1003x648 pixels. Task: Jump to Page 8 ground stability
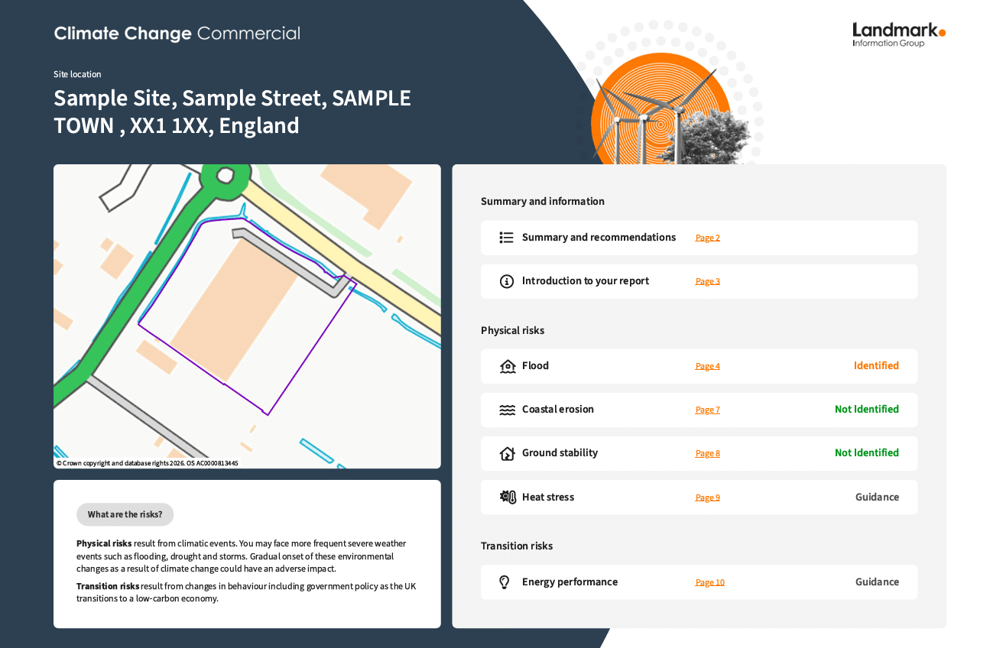pos(707,453)
